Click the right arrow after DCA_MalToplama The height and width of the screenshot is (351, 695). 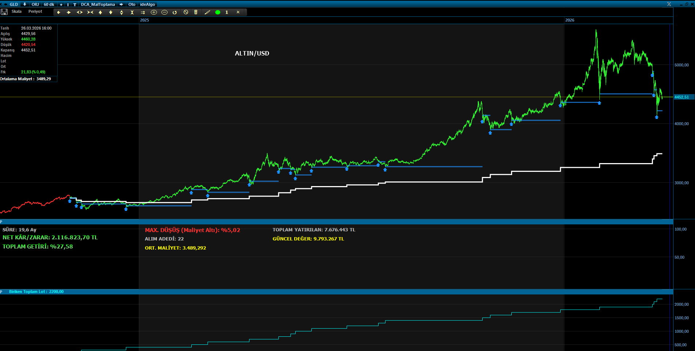pos(121,4)
